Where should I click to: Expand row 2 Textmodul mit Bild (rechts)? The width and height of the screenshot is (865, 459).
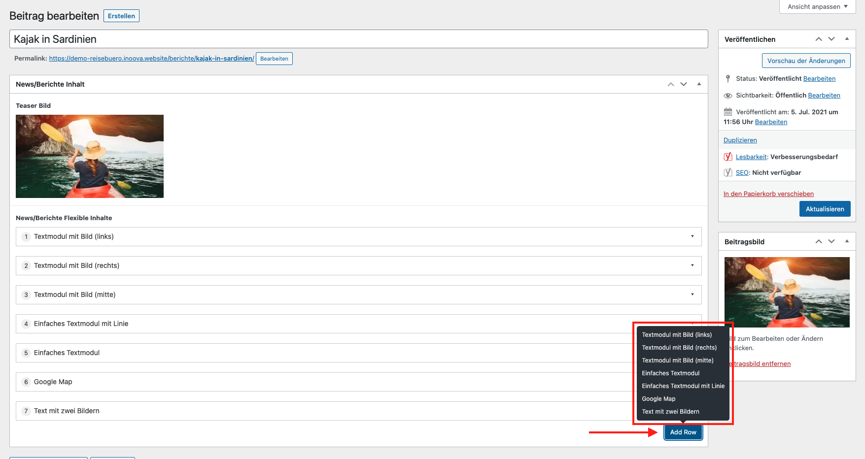pyautogui.click(x=692, y=265)
